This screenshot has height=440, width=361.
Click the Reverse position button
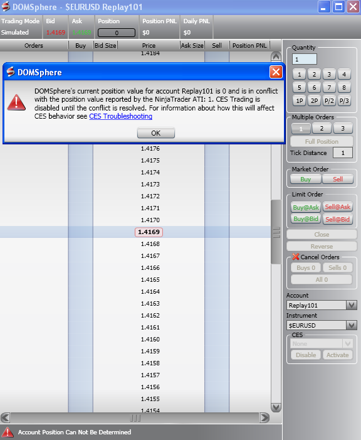pyautogui.click(x=322, y=247)
